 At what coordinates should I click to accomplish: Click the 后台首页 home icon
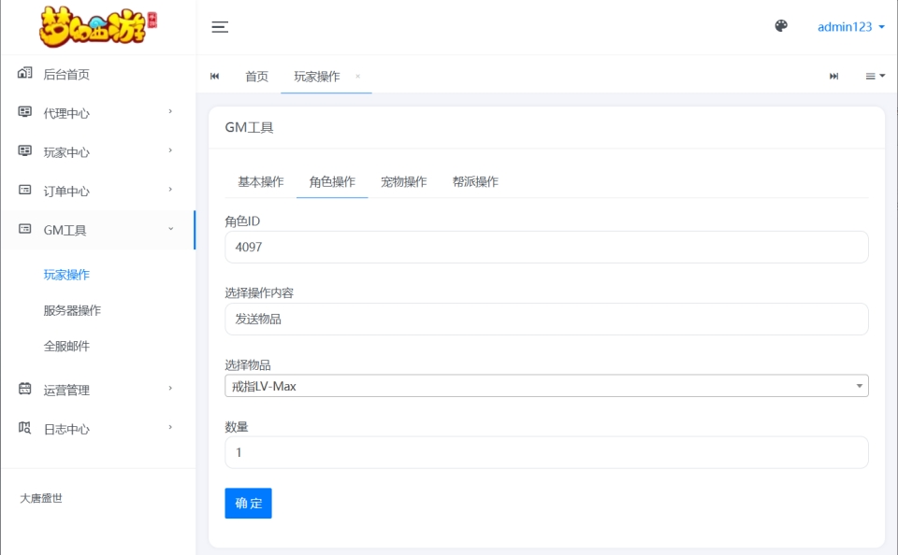click(24, 73)
